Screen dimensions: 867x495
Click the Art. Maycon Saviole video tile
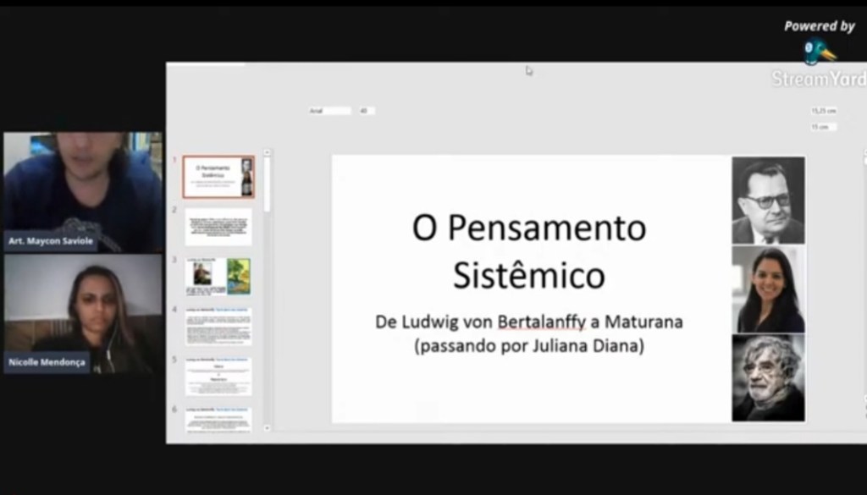click(x=82, y=191)
